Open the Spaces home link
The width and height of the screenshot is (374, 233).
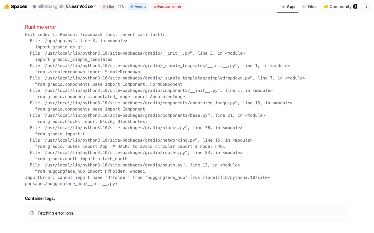click(19, 6)
